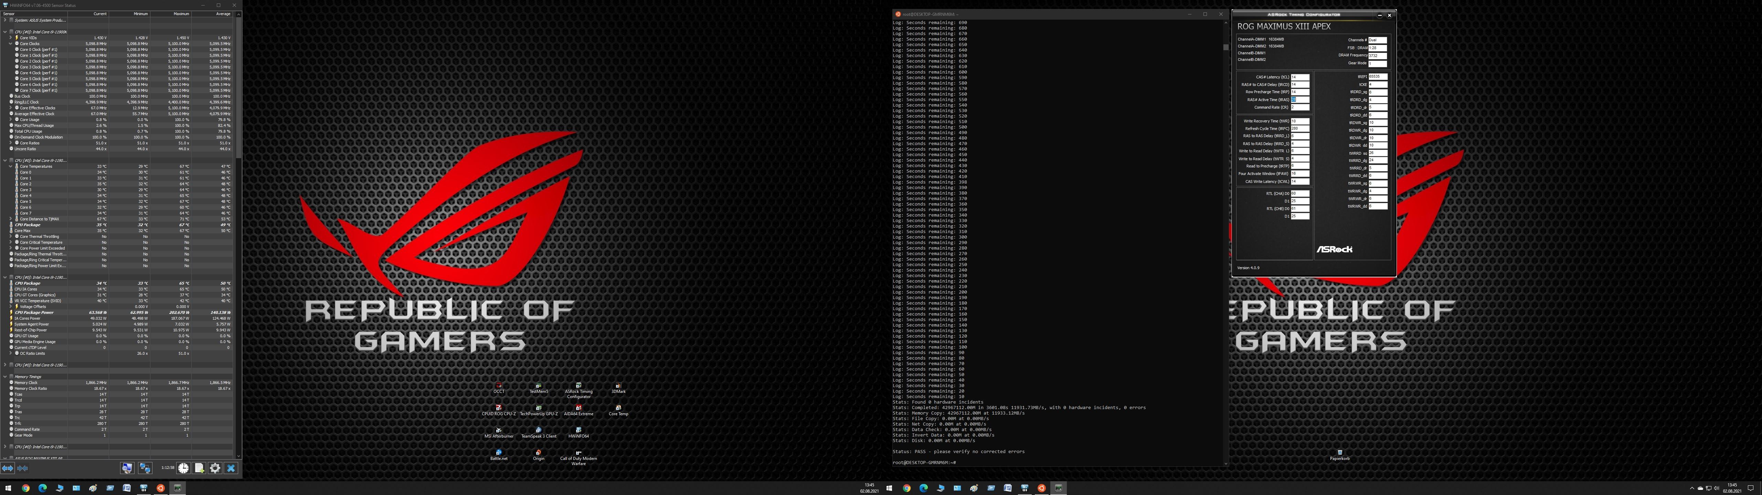Click the Current column header
This screenshot has height=495, width=1762.
tap(88, 14)
